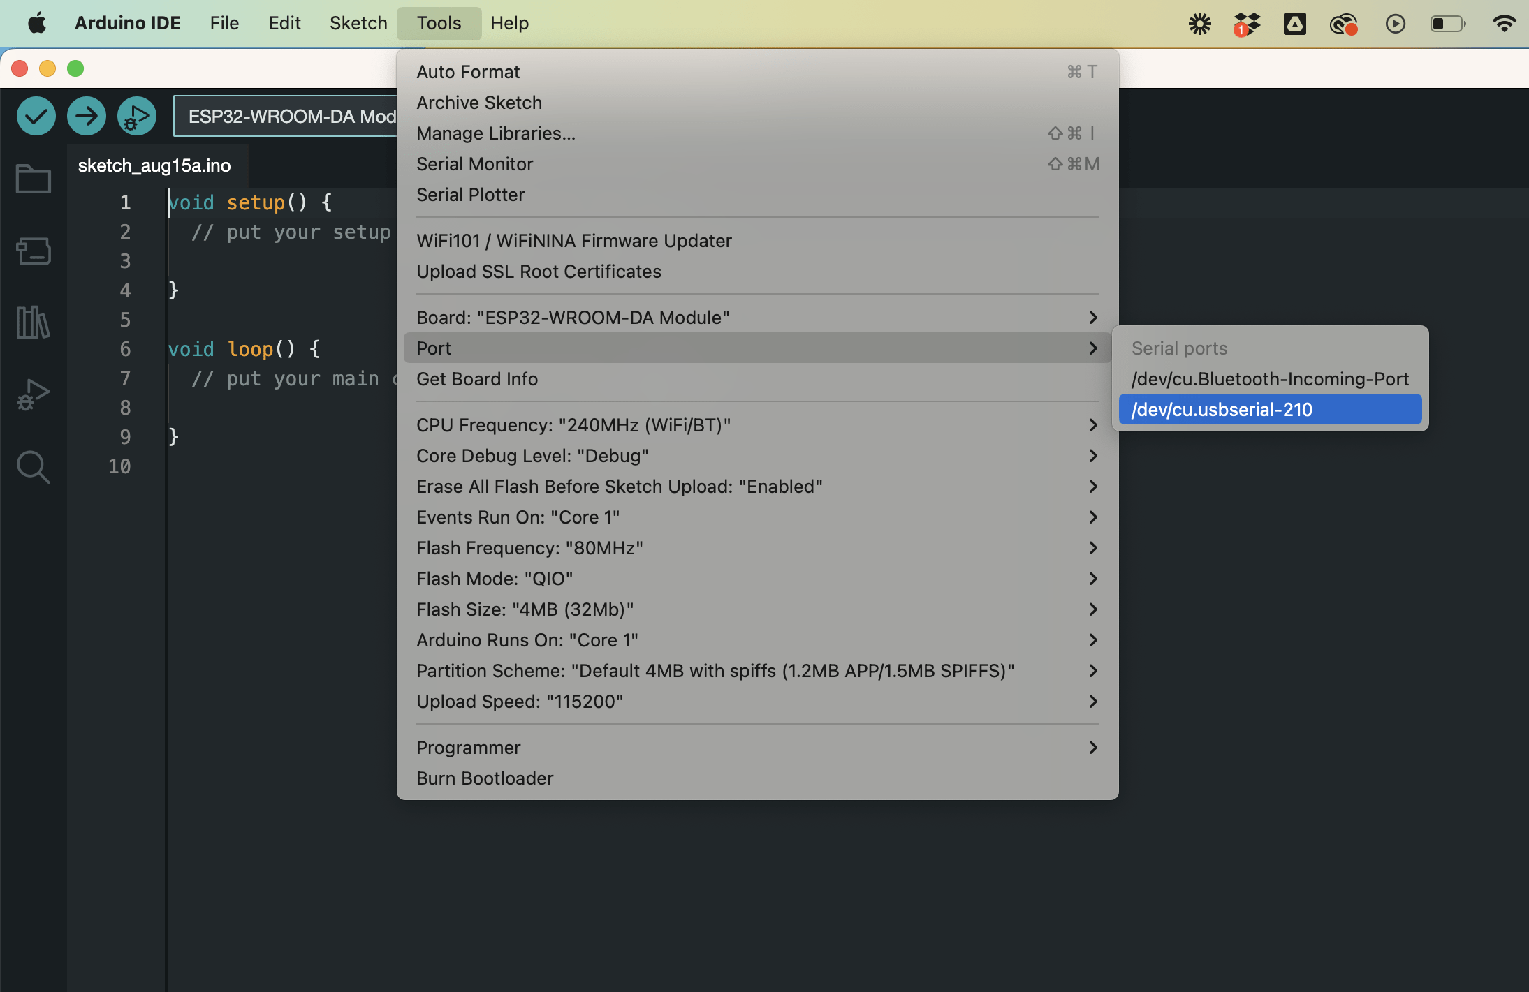Open the Boards Manager sidebar icon
The image size is (1529, 992).
tap(34, 251)
